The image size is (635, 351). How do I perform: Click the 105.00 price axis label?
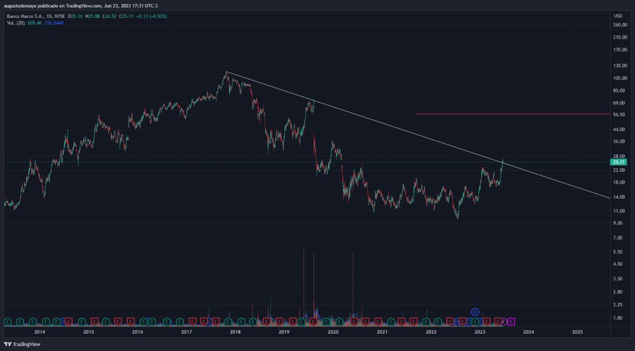620,78
